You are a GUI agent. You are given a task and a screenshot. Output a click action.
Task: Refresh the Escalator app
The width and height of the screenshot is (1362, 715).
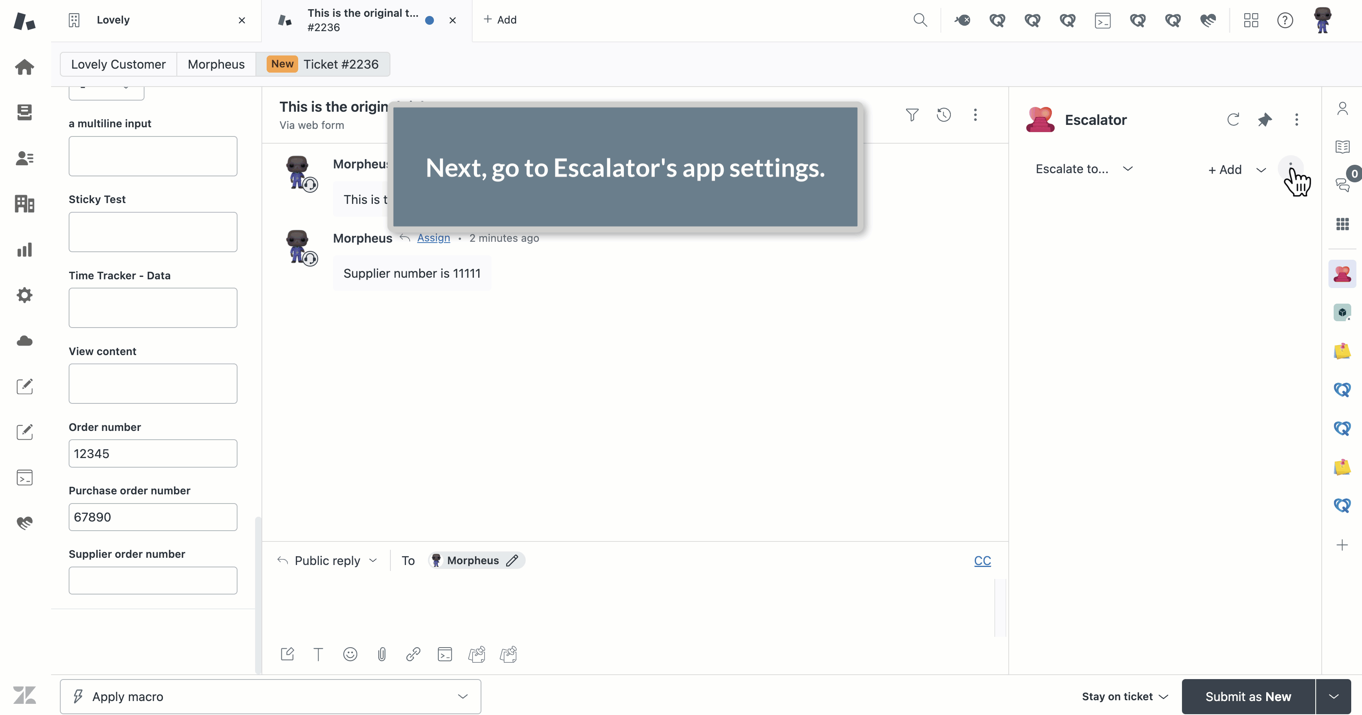[x=1233, y=119]
